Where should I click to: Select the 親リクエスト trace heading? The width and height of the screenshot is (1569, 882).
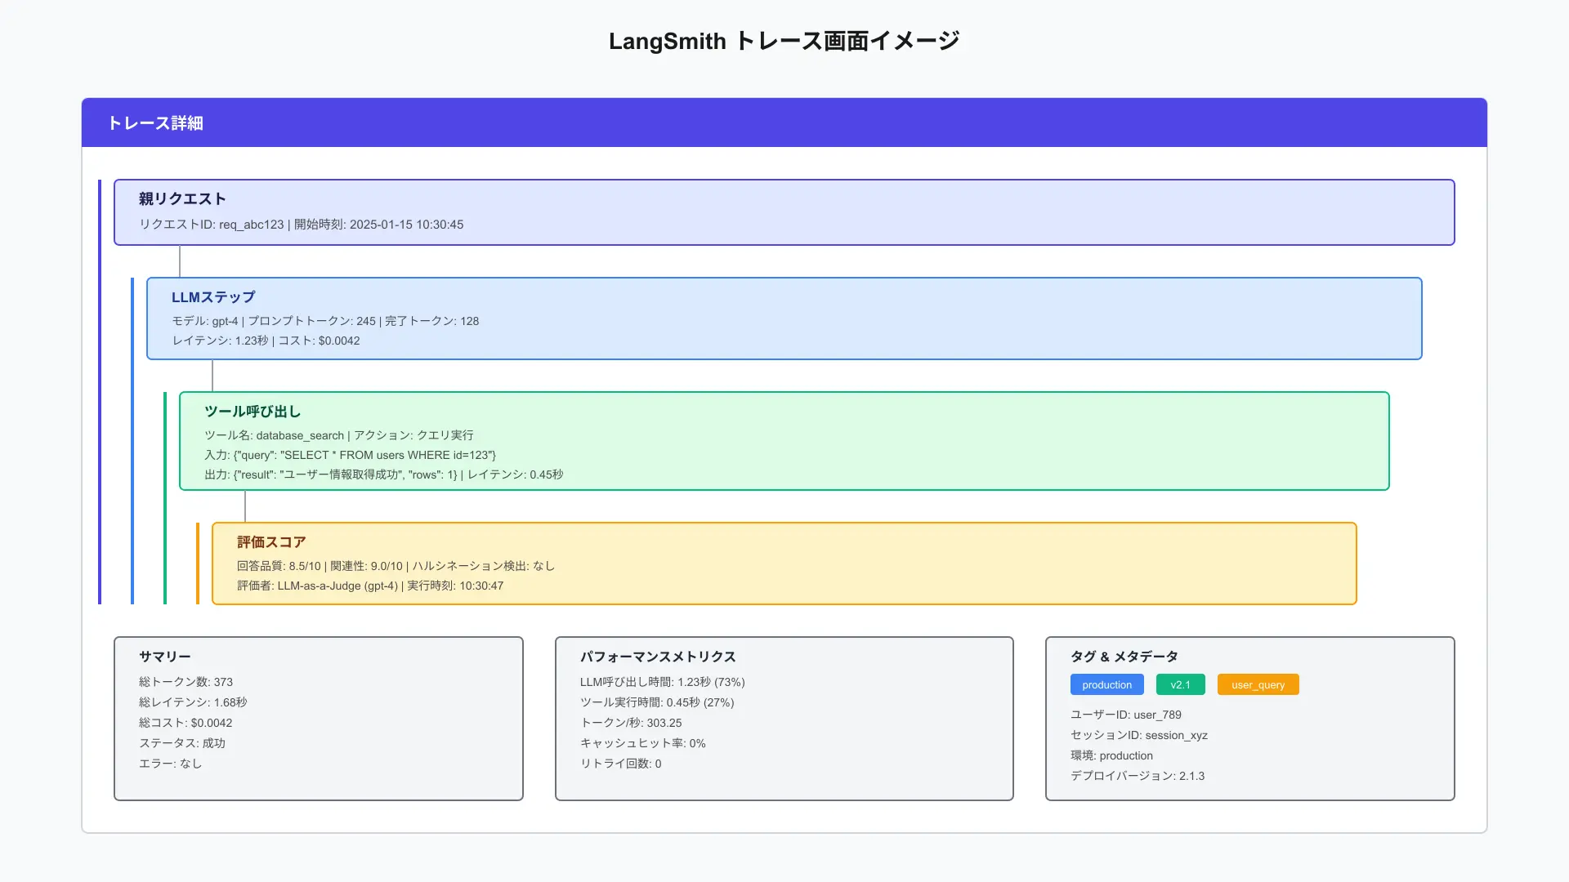point(182,198)
